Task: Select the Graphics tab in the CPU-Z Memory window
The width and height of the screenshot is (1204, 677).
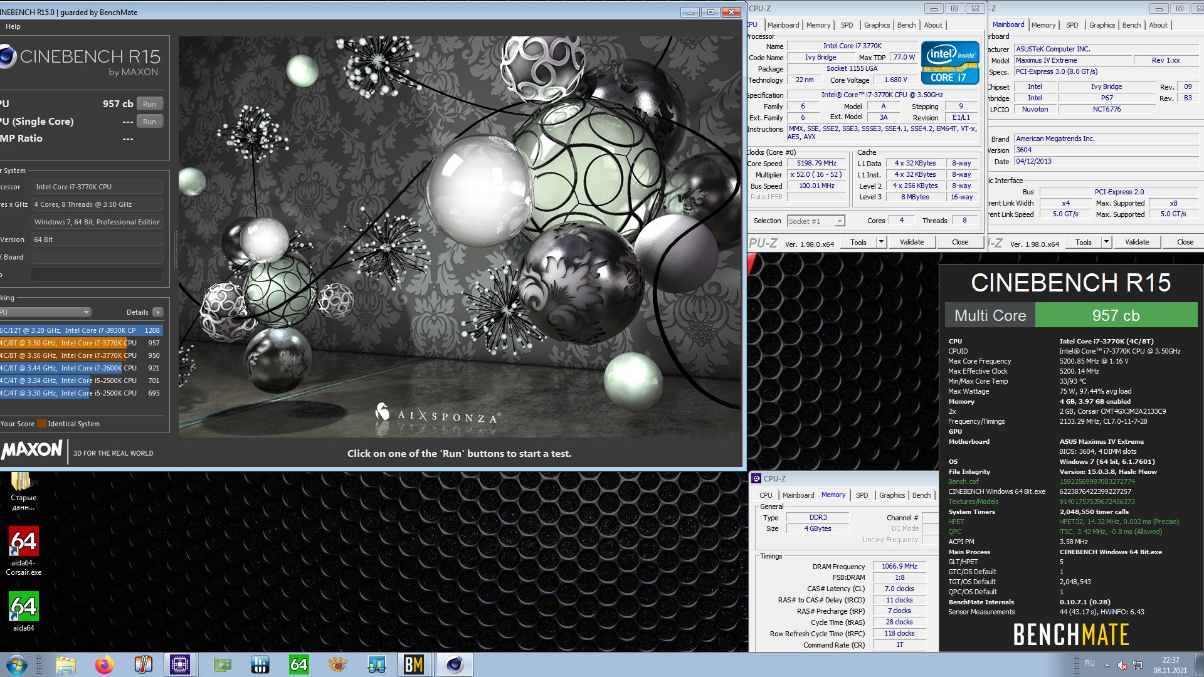Action: tap(892, 495)
